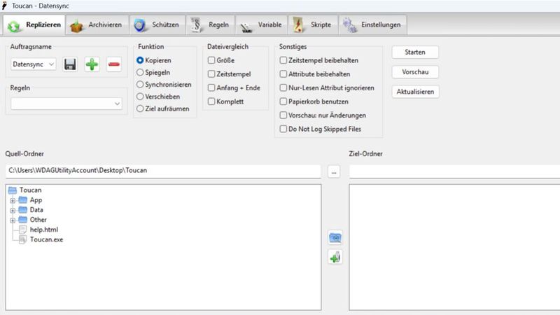Select the Spiegeln function
Viewport: 560px width, 315px height.
pyautogui.click(x=140, y=73)
